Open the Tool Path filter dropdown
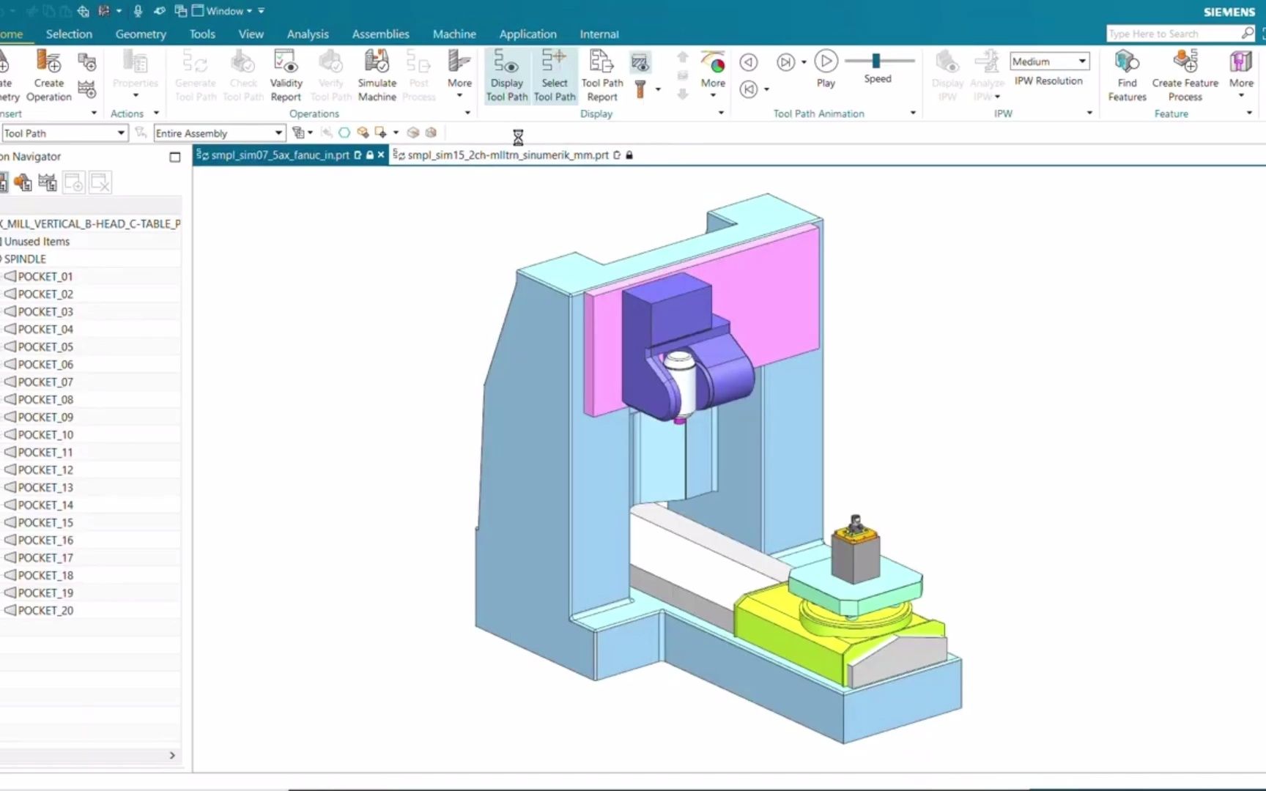The width and height of the screenshot is (1266, 791). pyautogui.click(x=122, y=133)
